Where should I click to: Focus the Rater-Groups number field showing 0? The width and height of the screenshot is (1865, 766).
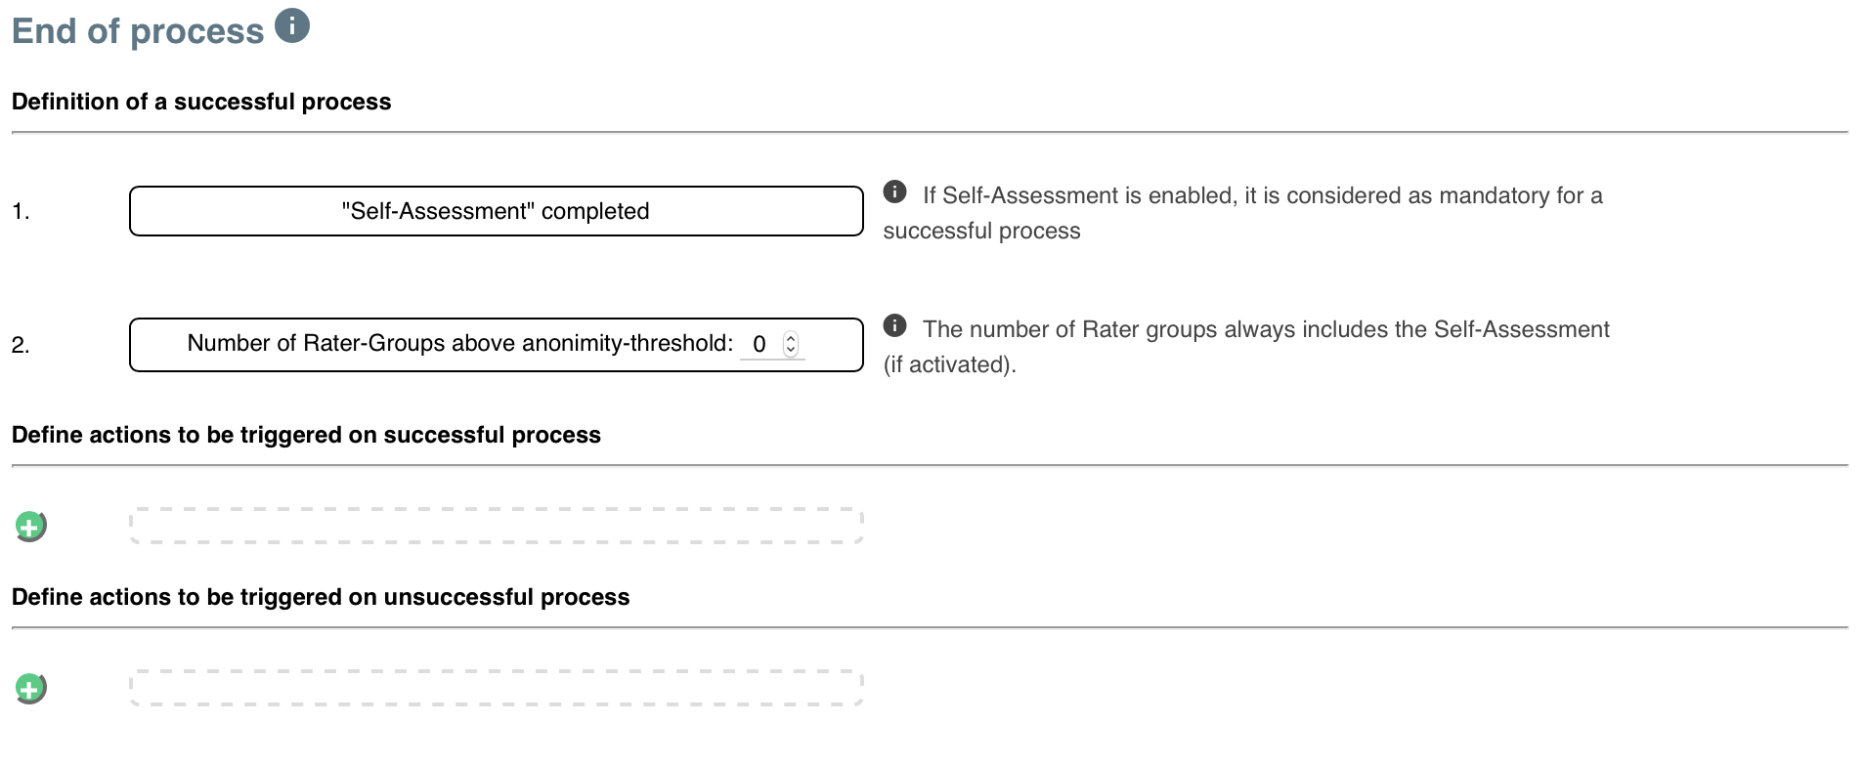coord(772,344)
